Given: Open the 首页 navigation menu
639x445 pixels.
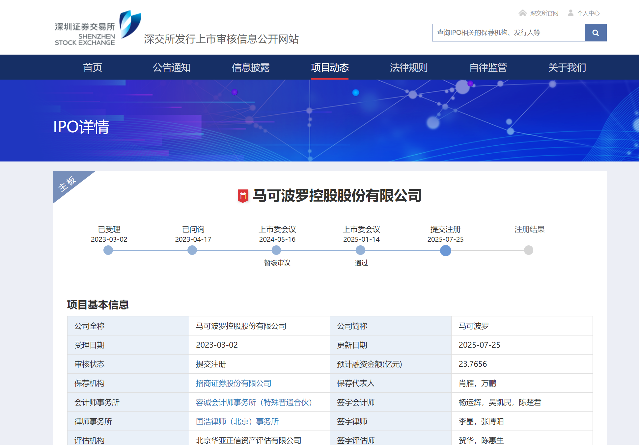Looking at the screenshot, I should (92, 67).
